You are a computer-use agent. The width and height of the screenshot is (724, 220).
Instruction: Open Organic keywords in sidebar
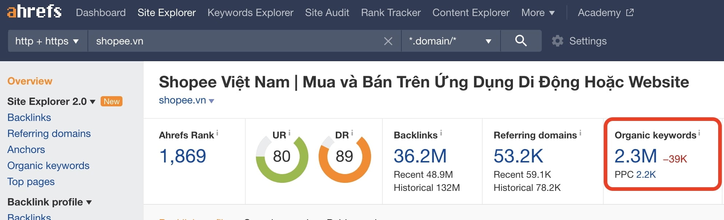click(48, 165)
